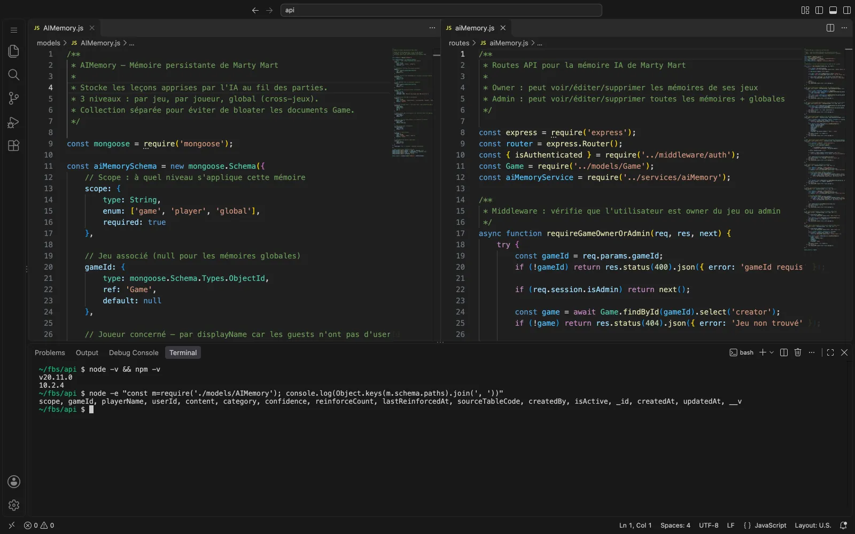Open more actions for left editor group

point(432,28)
